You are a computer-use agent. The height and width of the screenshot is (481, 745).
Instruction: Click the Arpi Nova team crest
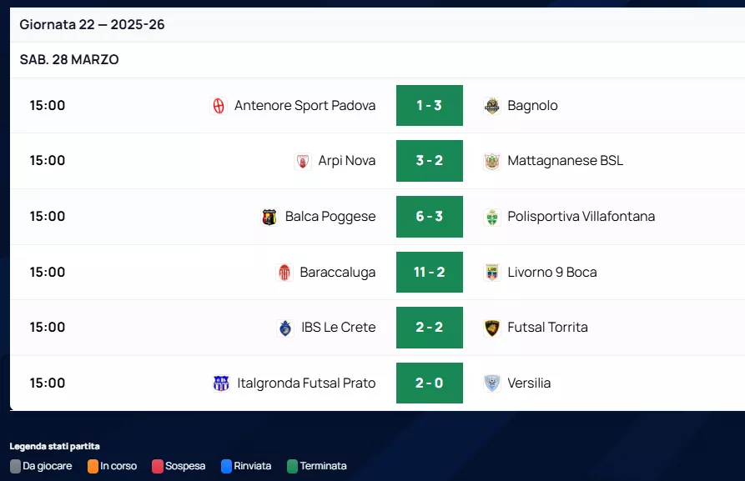point(303,161)
